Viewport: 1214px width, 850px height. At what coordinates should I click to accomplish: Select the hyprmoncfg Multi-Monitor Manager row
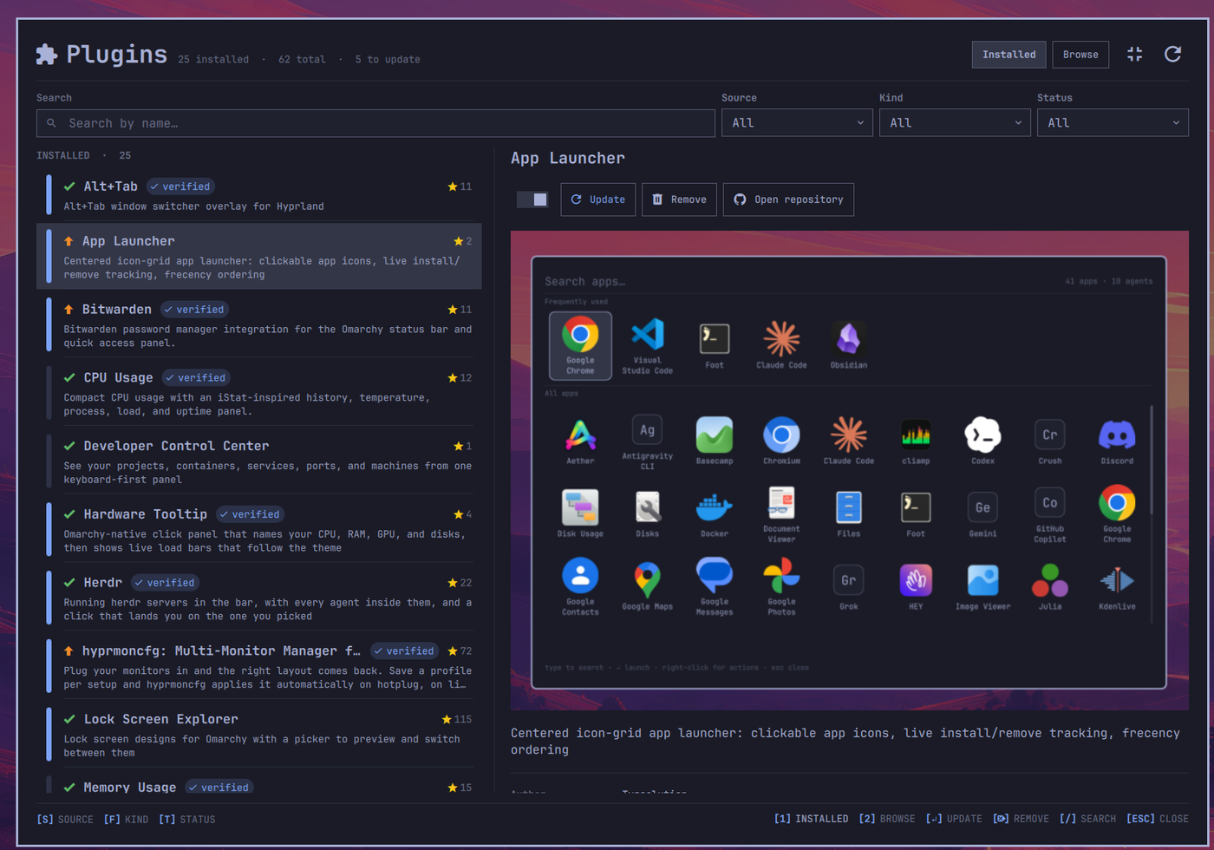click(259, 666)
